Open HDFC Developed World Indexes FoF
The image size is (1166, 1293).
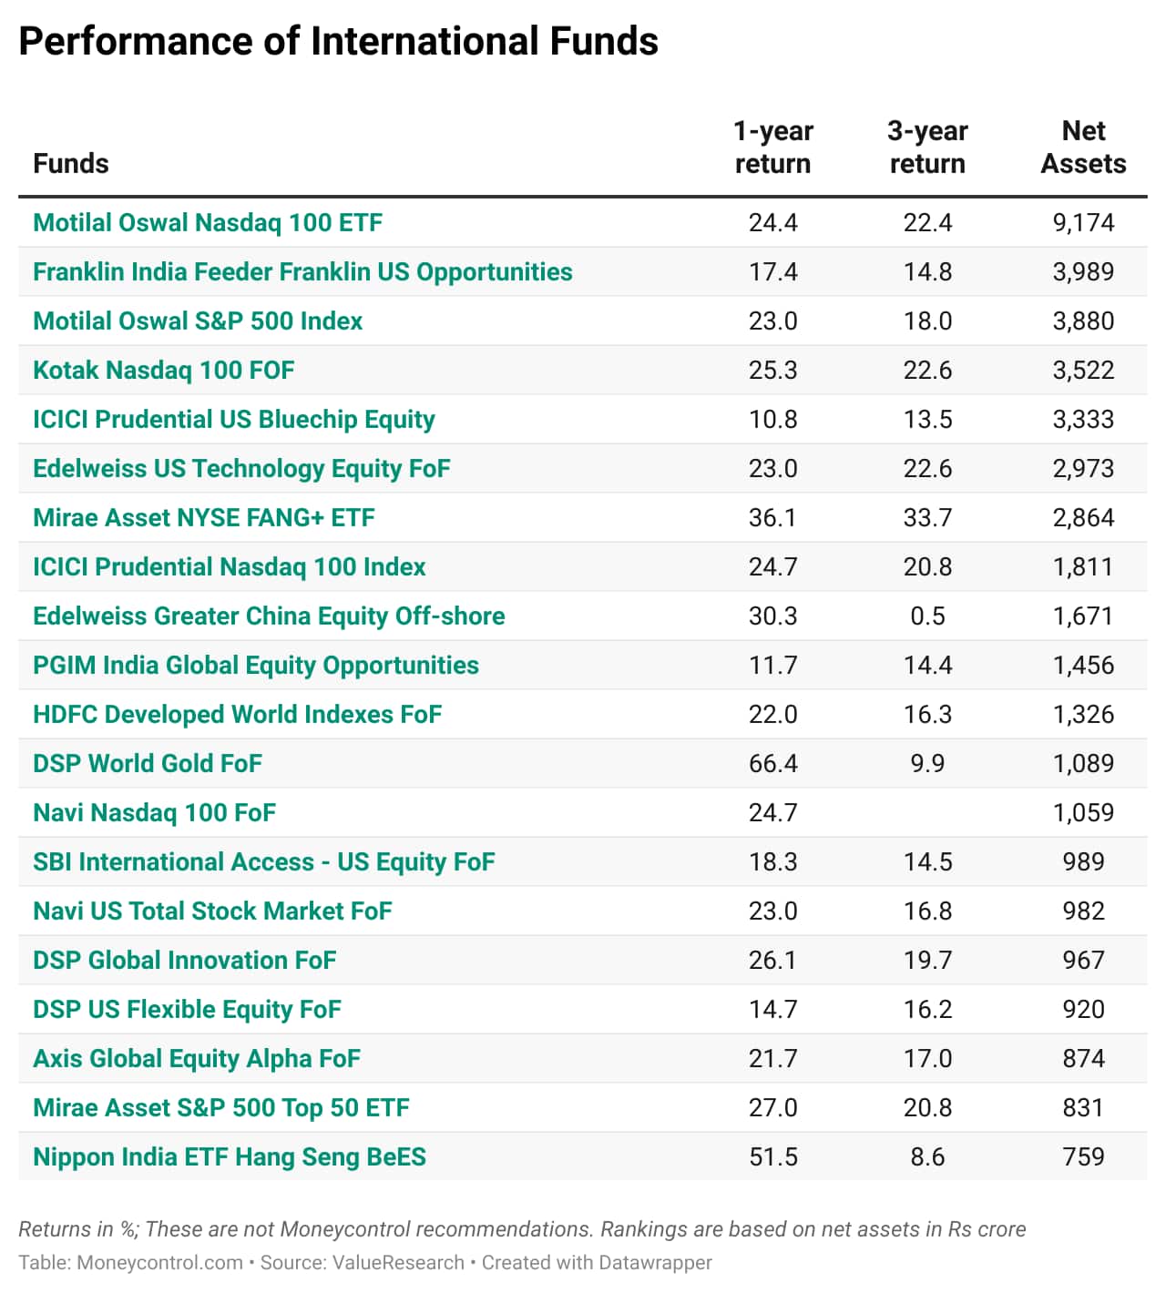point(237,715)
